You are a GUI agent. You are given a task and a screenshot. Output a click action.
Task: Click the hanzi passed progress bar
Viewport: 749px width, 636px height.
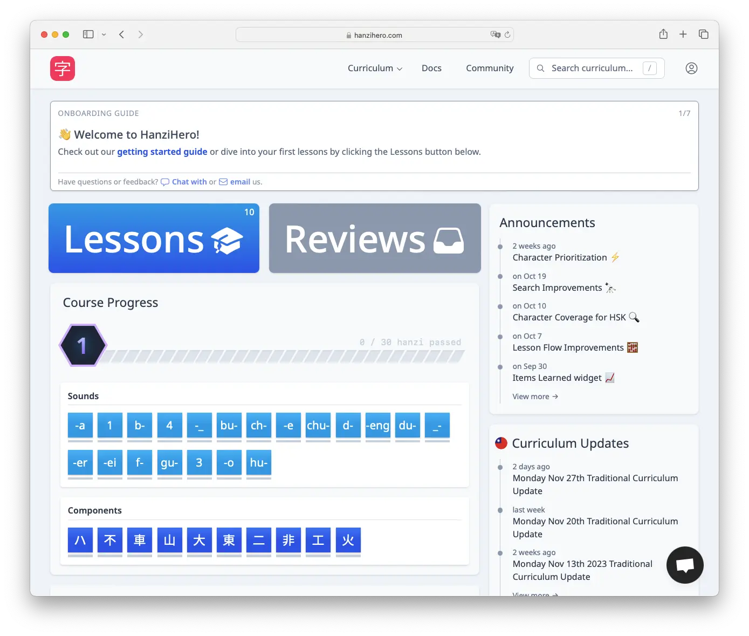pos(283,356)
